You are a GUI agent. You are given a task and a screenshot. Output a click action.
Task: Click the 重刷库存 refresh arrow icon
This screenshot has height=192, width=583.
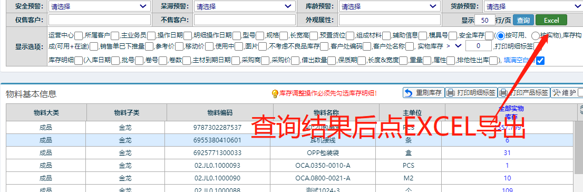tap(409, 93)
